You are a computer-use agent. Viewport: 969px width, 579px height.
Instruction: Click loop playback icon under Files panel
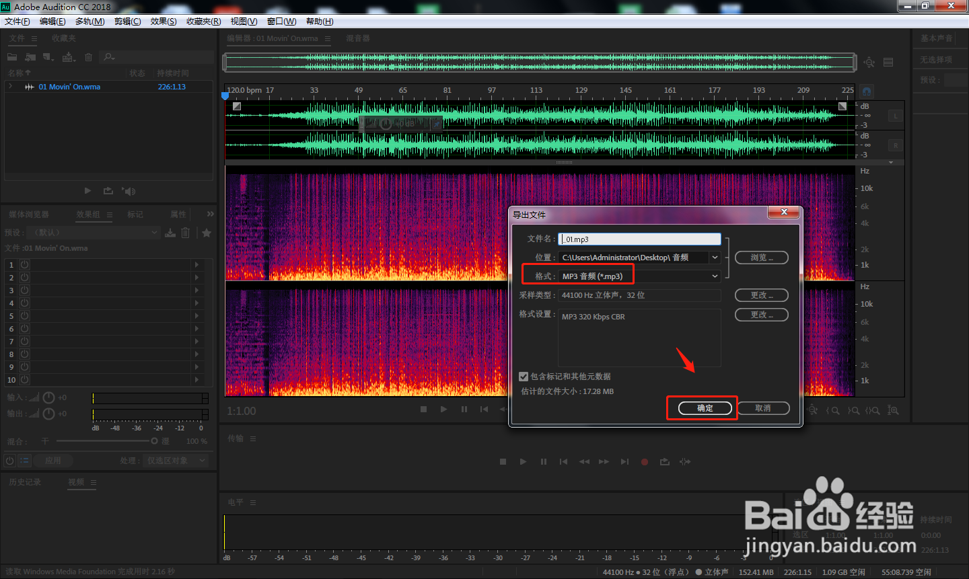coord(108,191)
